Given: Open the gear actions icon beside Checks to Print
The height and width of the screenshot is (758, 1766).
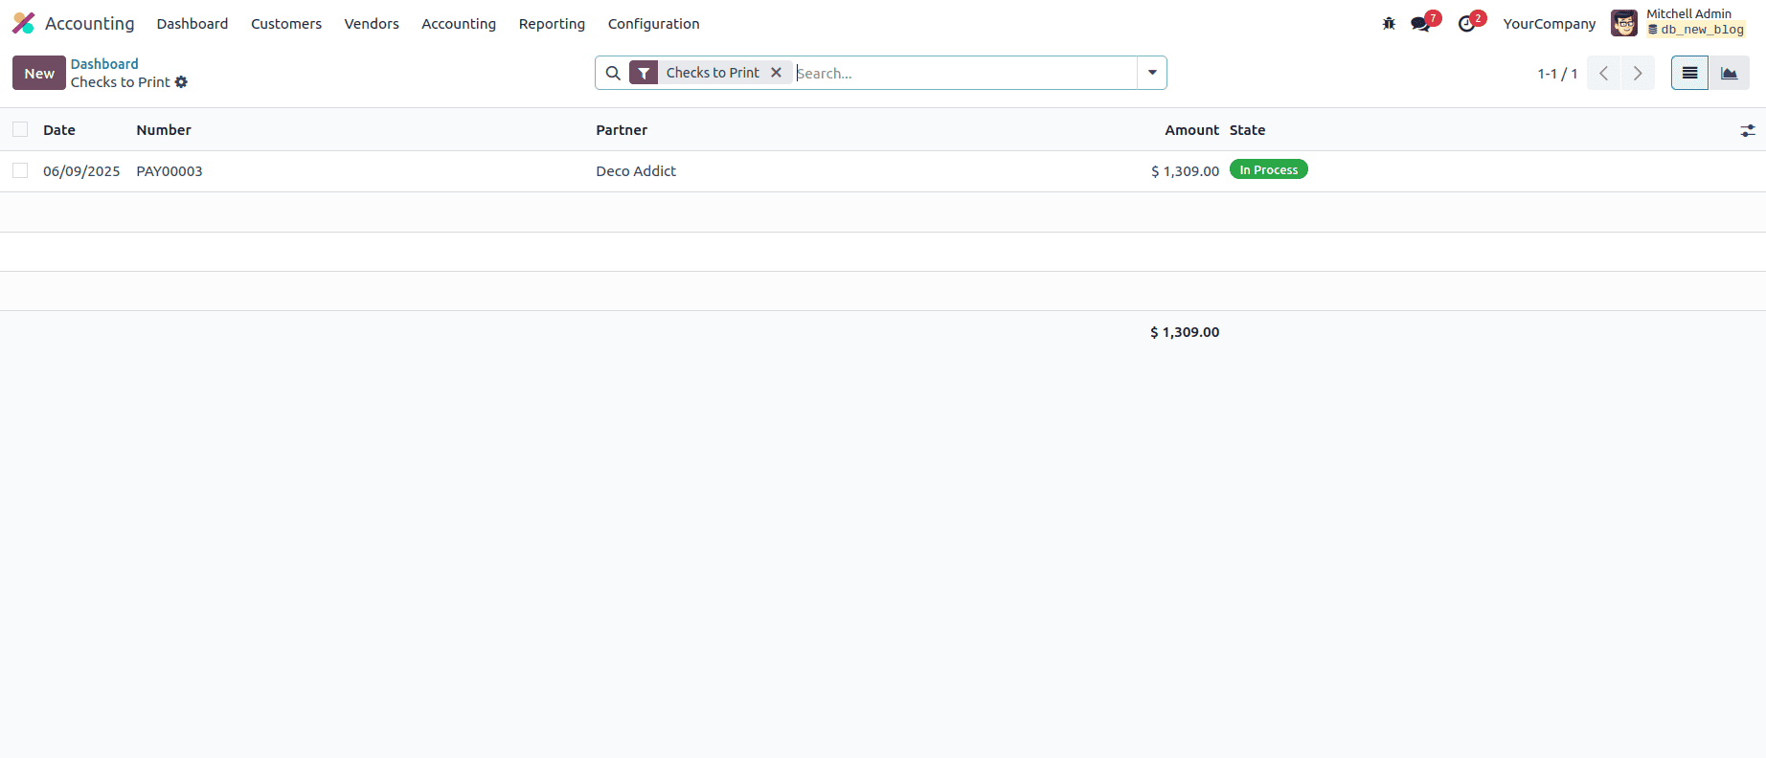Looking at the screenshot, I should (x=181, y=82).
